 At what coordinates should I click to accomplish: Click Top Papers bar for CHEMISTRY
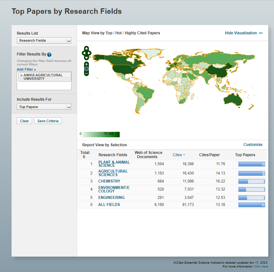pos(252,181)
